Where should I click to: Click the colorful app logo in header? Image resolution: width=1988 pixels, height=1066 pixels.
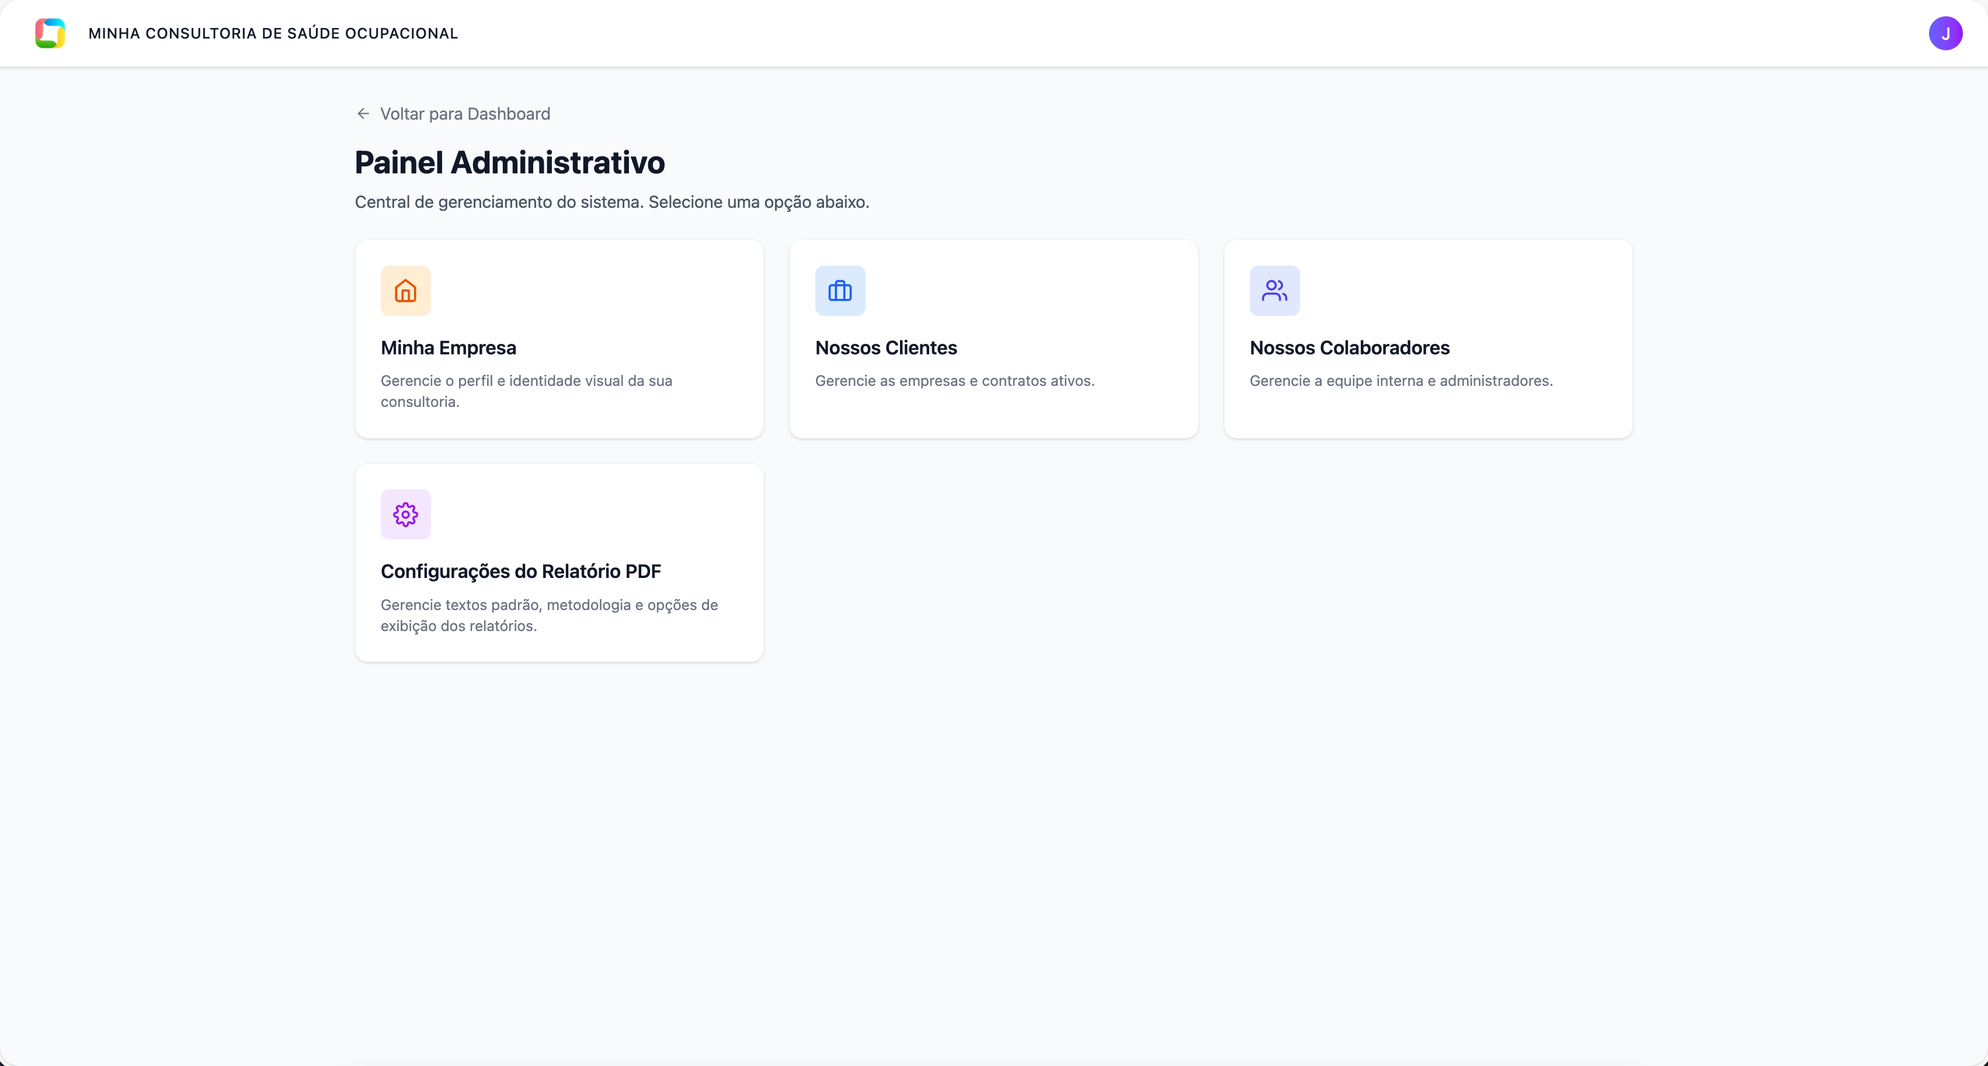click(50, 33)
